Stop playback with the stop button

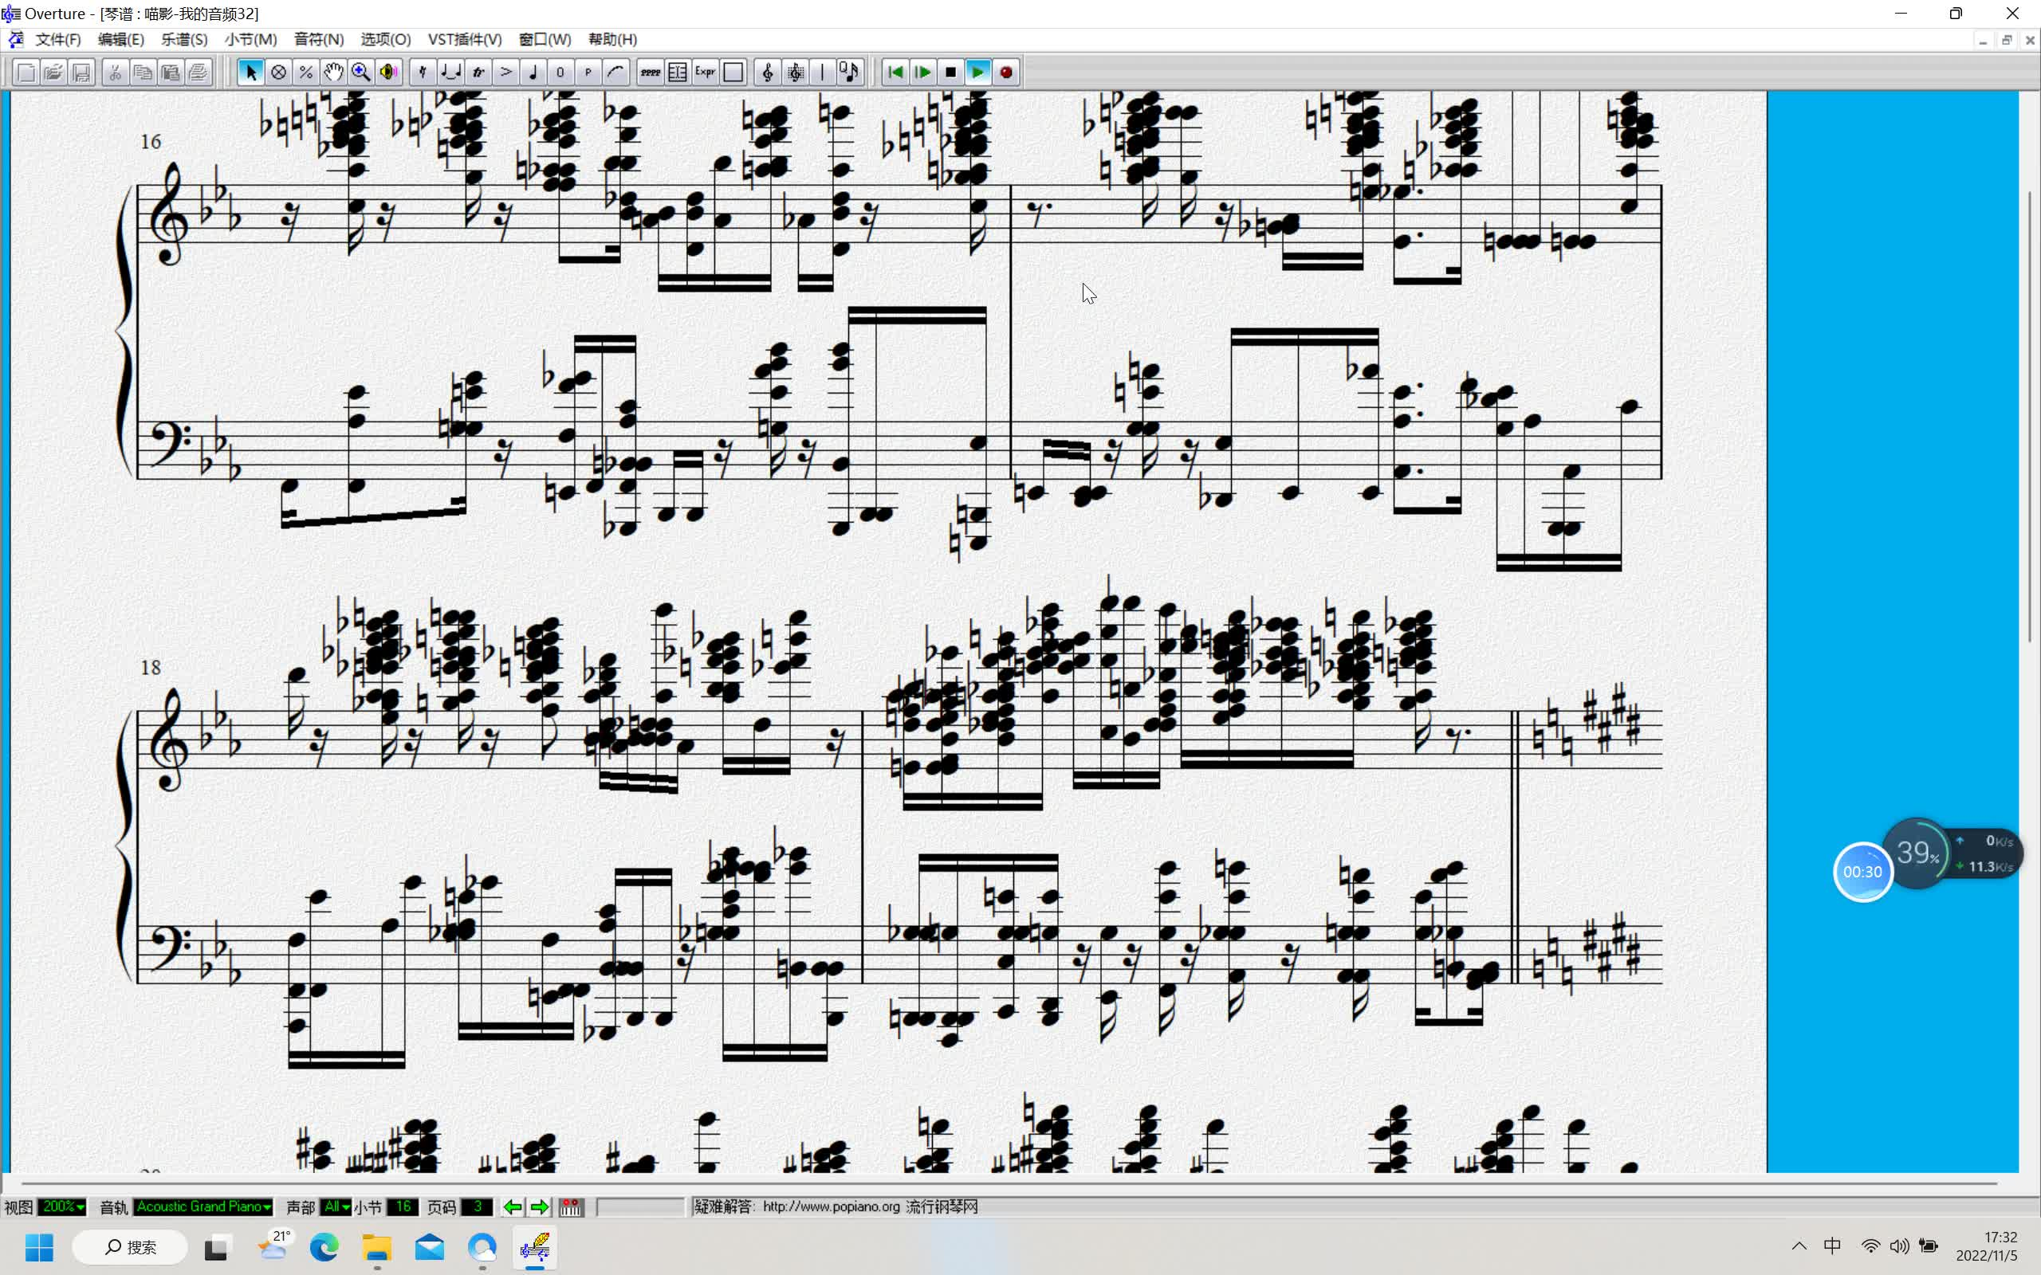click(x=951, y=73)
